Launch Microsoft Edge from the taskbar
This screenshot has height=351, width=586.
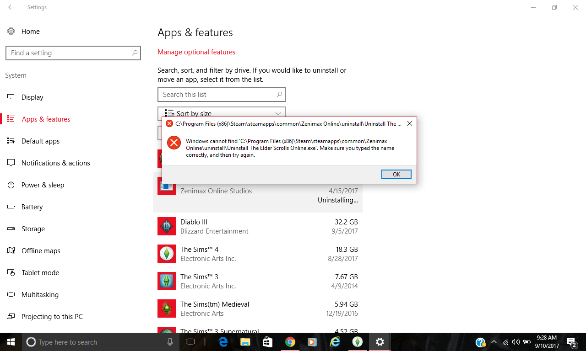pyautogui.click(x=223, y=342)
